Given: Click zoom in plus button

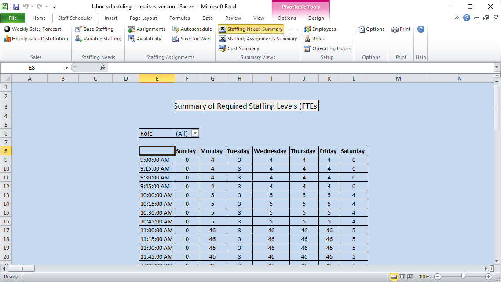Looking at the screenshot, I should (x=489, y=277).
